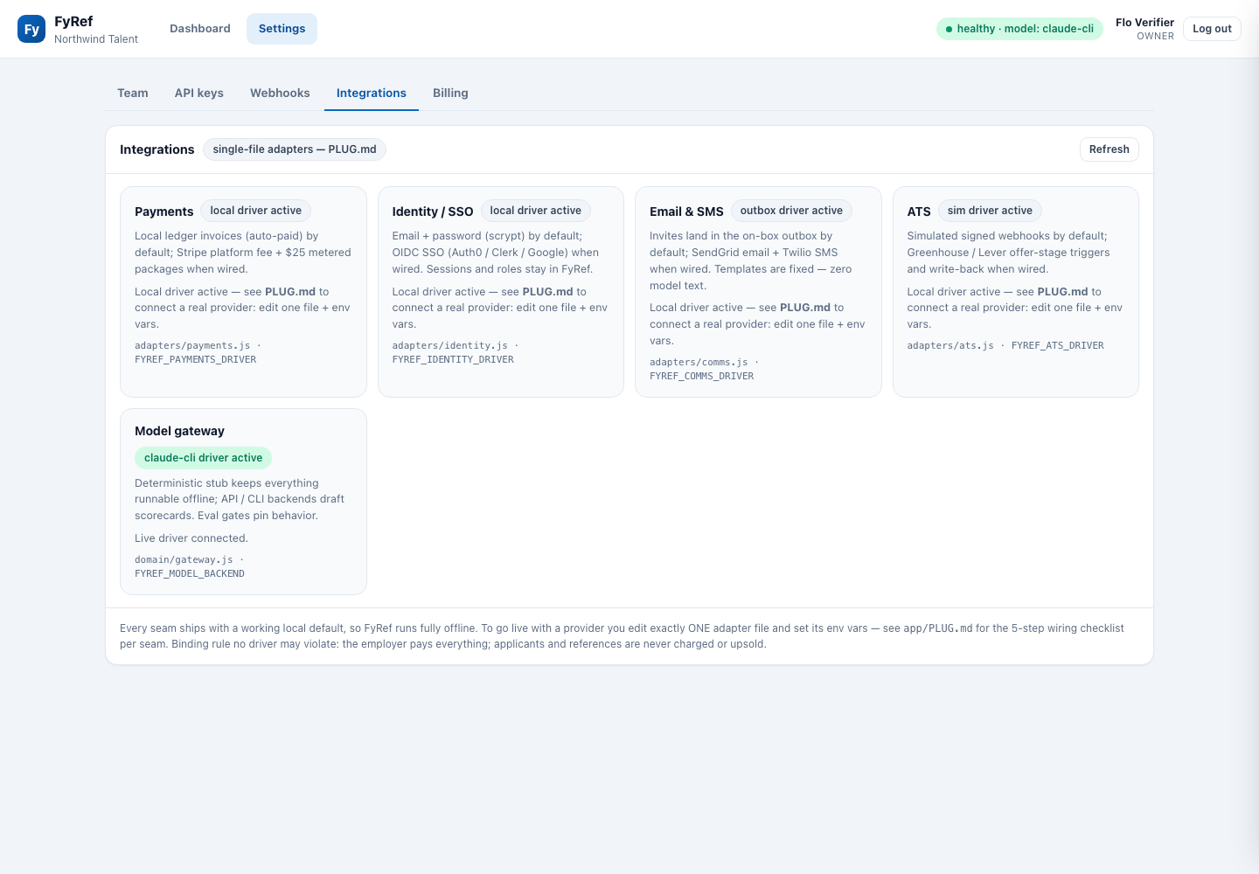Click the Refresh button

pos(1109,149)
